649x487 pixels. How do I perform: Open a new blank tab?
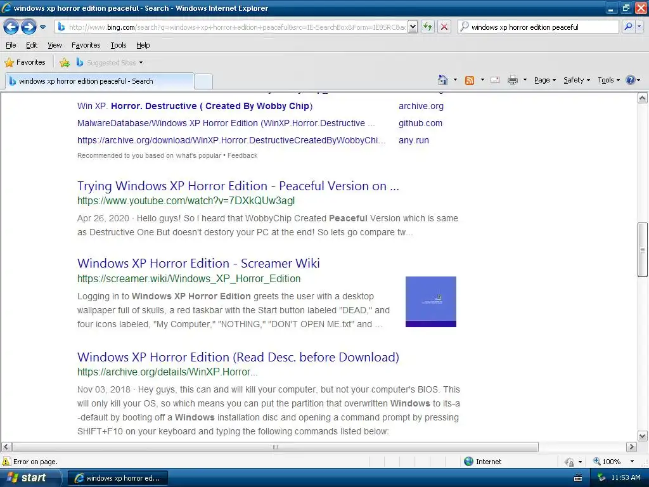203,81
